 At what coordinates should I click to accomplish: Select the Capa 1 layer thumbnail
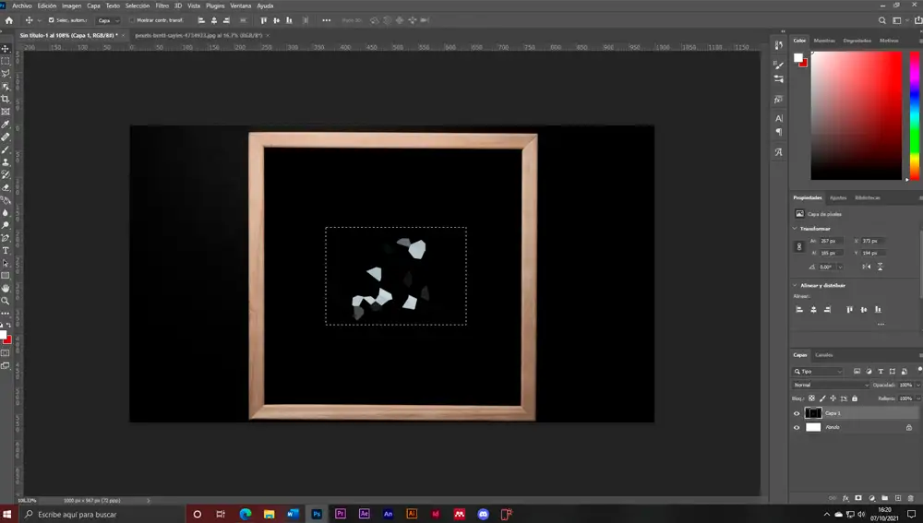813,413
